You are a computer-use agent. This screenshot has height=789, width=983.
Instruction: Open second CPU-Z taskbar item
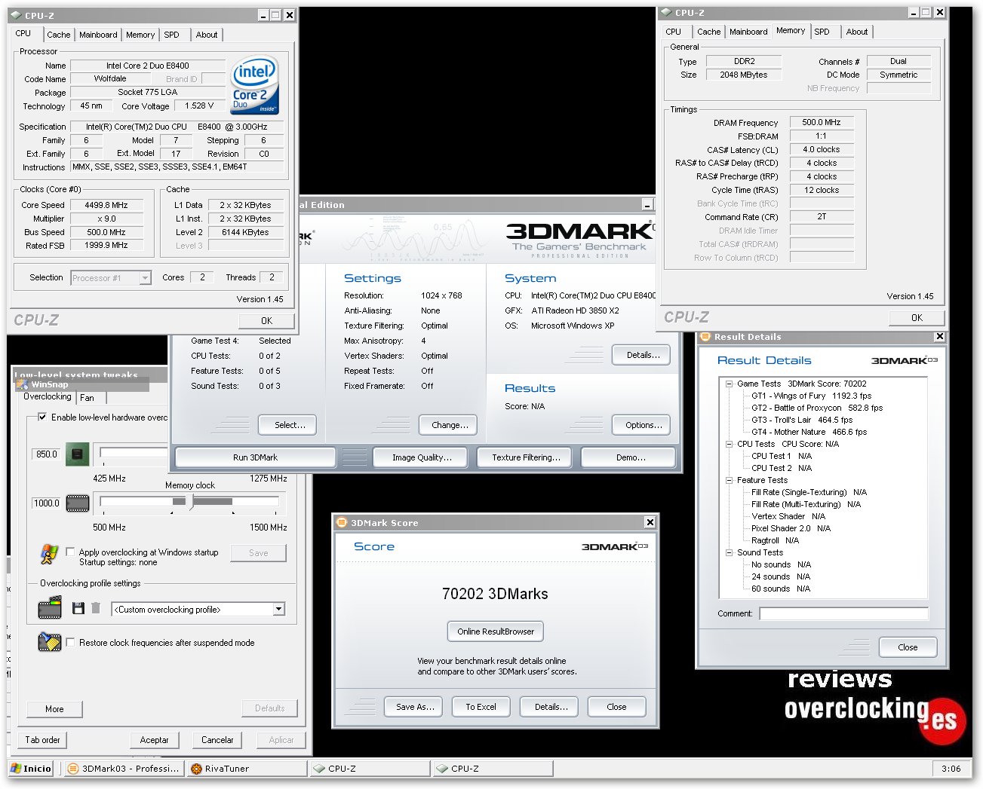click(492, 769)
